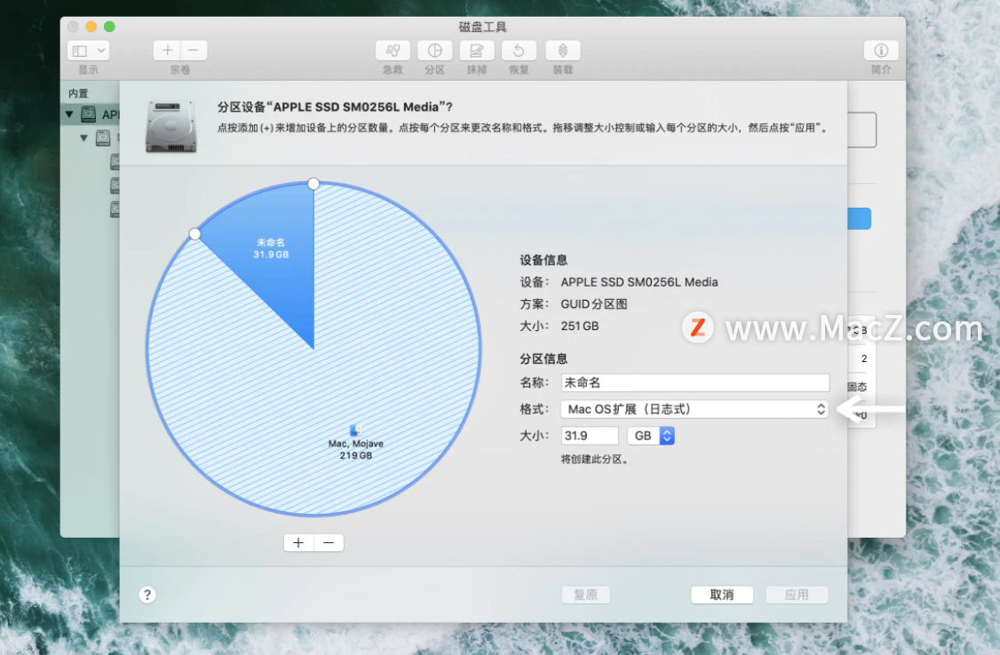Click the note 将创建此分区。
This screenshot has height=655, width=1000.
pyautogui.click(x=594, y=460)
